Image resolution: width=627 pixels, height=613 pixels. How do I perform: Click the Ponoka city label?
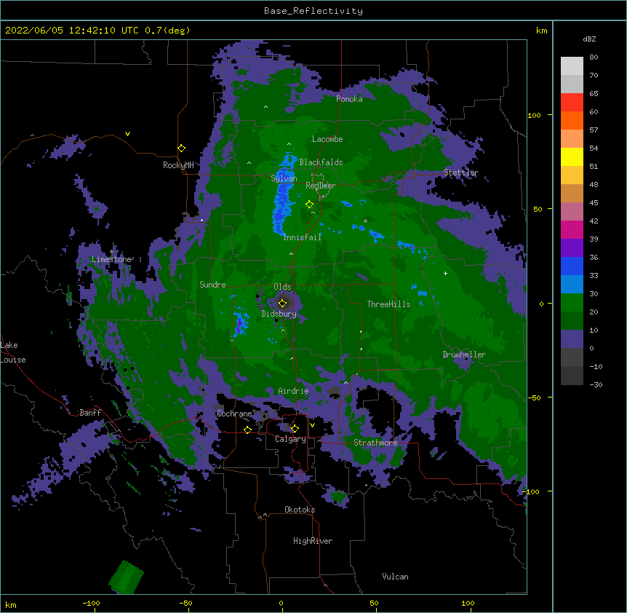349,99
